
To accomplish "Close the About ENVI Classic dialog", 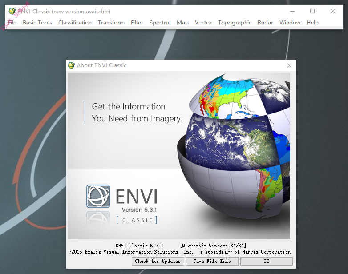I will point(289,65).
